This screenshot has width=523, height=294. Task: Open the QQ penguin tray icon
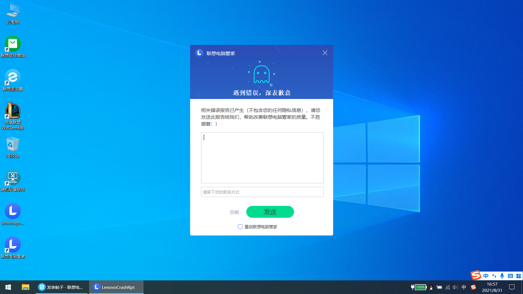pyautogui.click(x=431, y=287)
